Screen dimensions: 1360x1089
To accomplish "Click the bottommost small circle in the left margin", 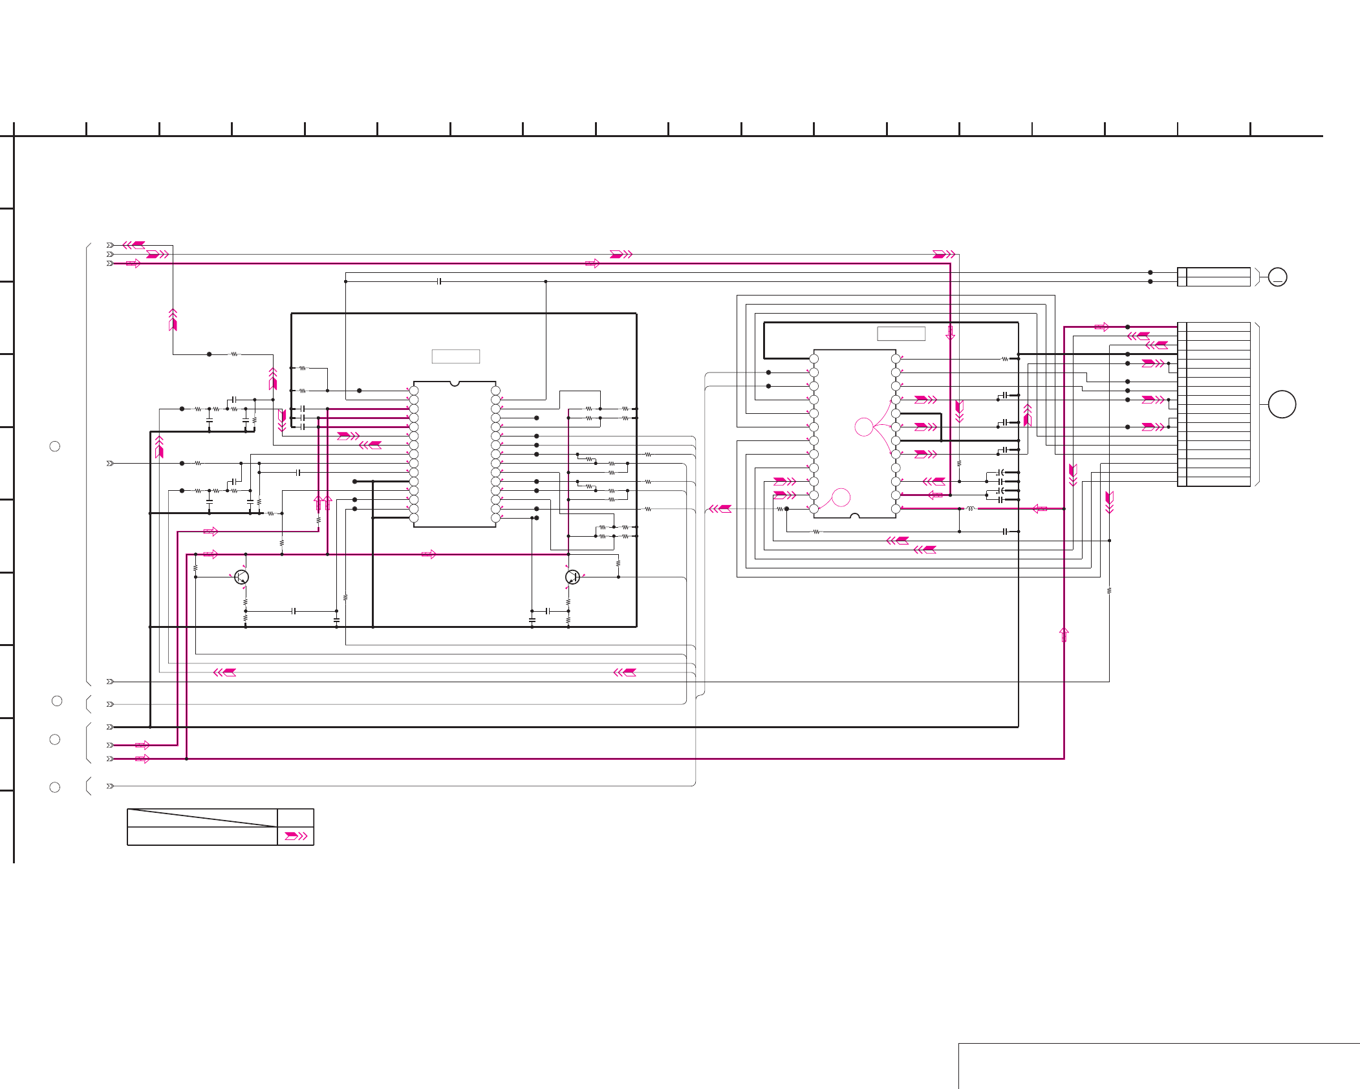I will pos(55,787).
